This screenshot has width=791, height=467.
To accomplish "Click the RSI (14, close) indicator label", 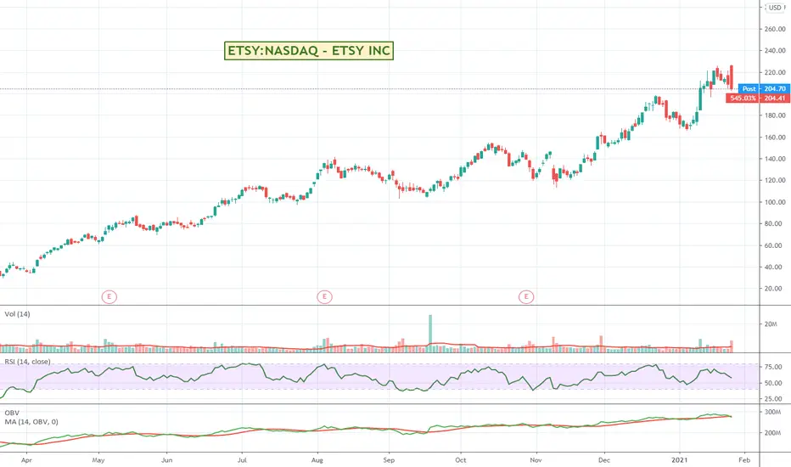I will (x=27, y=362).
